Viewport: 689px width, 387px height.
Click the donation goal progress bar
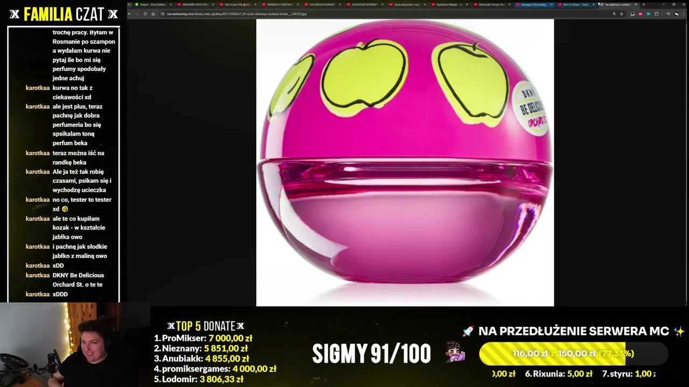tap(573, 354)
